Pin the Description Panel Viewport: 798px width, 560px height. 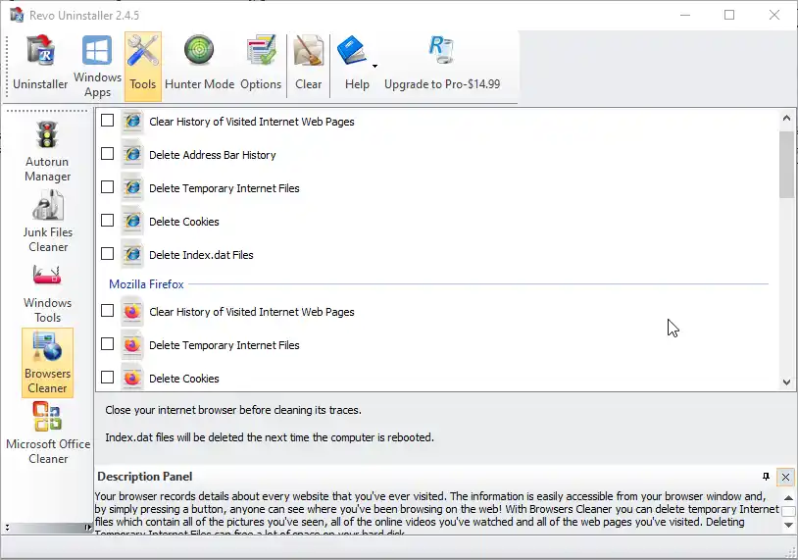point(766,477)
